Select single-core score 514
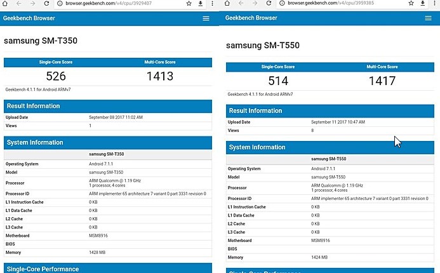 (278, 81)
